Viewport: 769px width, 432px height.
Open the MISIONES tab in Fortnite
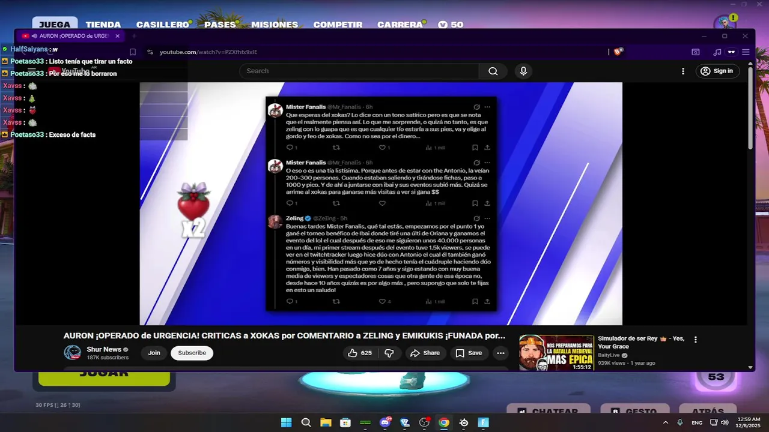(x=275, y=25)
